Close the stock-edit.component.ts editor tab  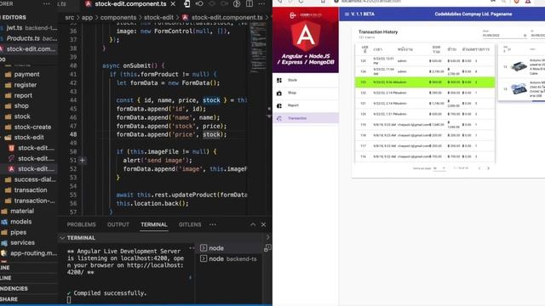coord(173,4)
